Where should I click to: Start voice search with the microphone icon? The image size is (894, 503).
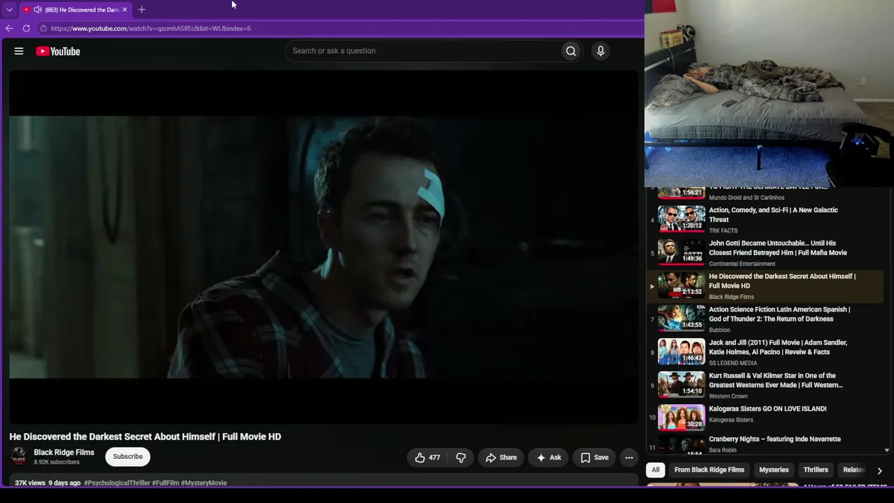click(600, 51)
